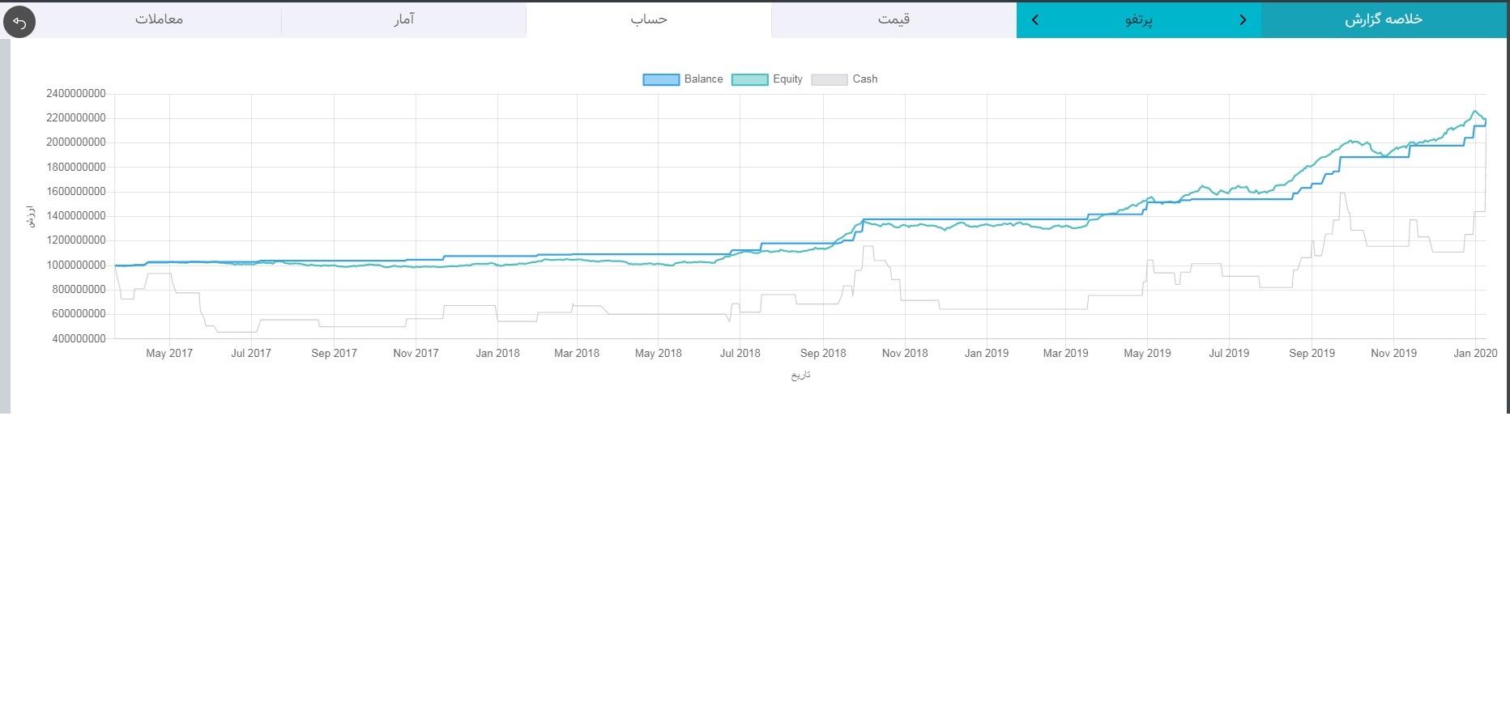
Task: Click the Jul 2018 x-axis label
Action: [x=740, y=354]
